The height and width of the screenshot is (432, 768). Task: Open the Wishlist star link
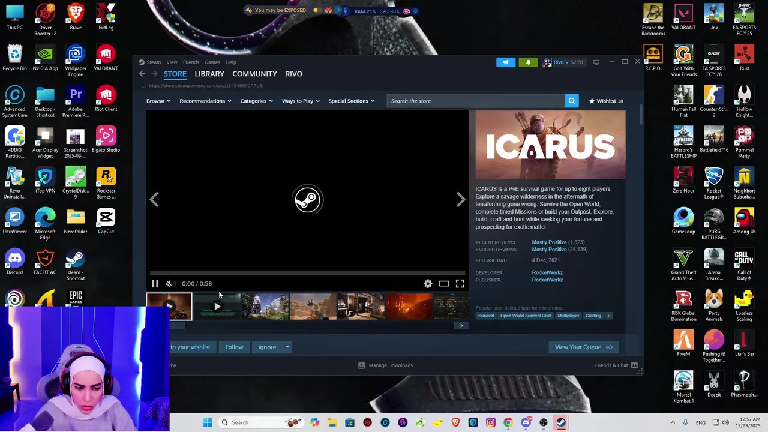(606, 101)
